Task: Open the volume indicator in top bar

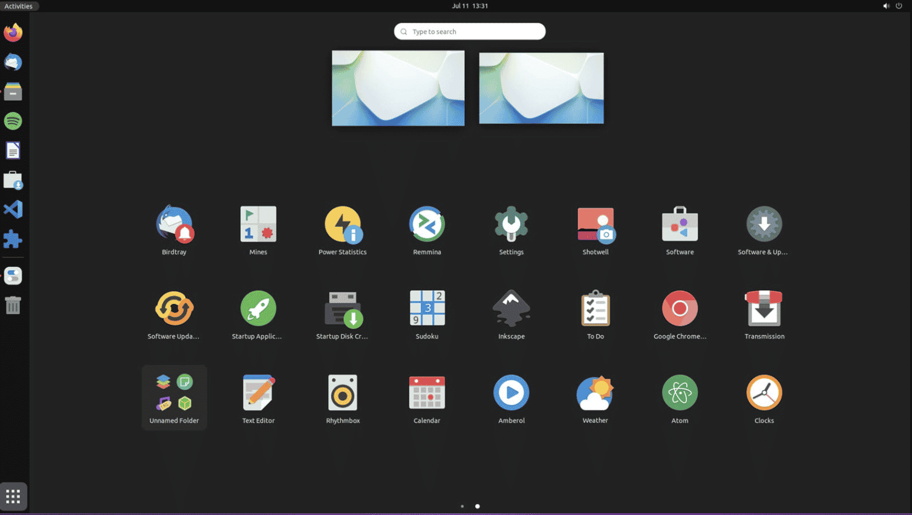Action: (886, 6)
